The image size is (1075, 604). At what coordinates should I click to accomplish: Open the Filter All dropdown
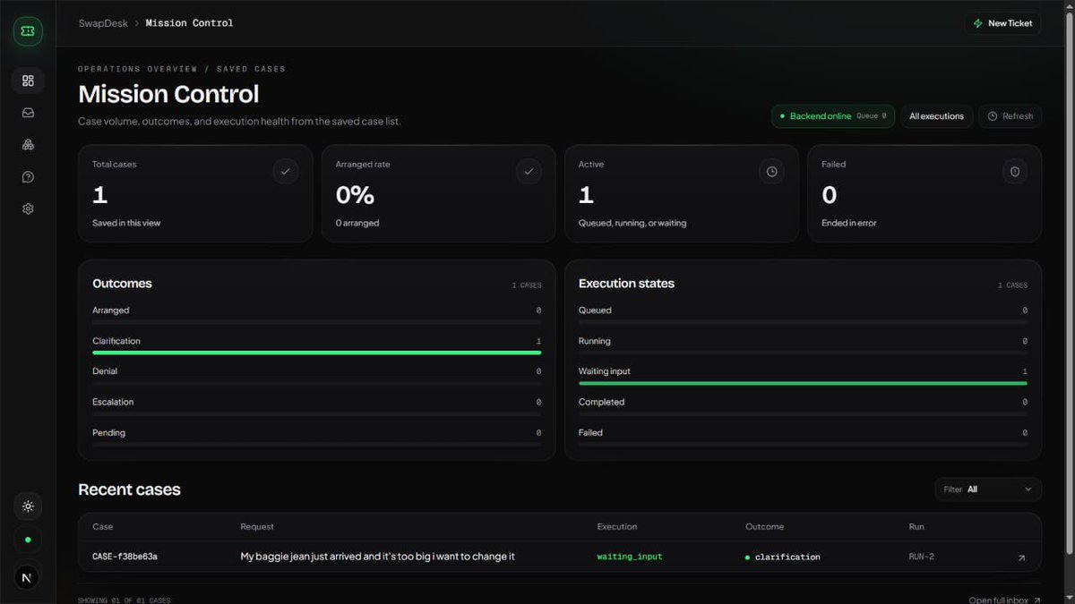click(988, 489)
